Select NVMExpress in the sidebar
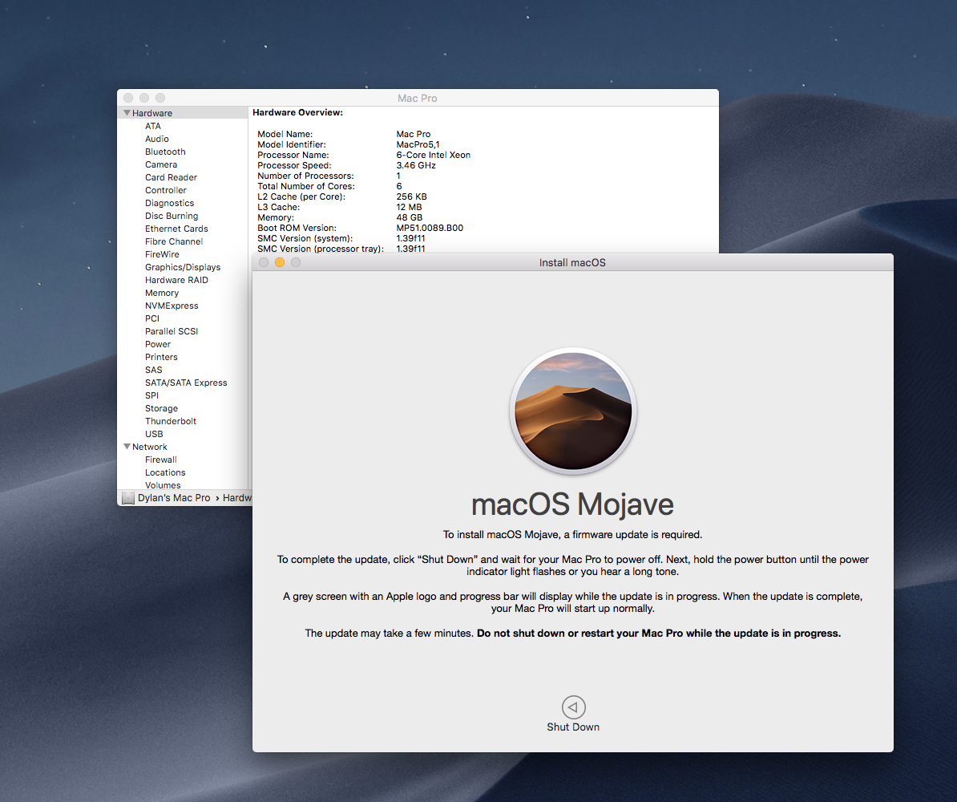The height and width of the screenshot is (802, 957). [172, 306]
